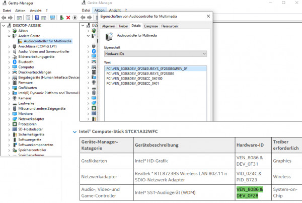302x203 pixels.
Task: Switch to the Ereignisse tab
Action: 151,26
